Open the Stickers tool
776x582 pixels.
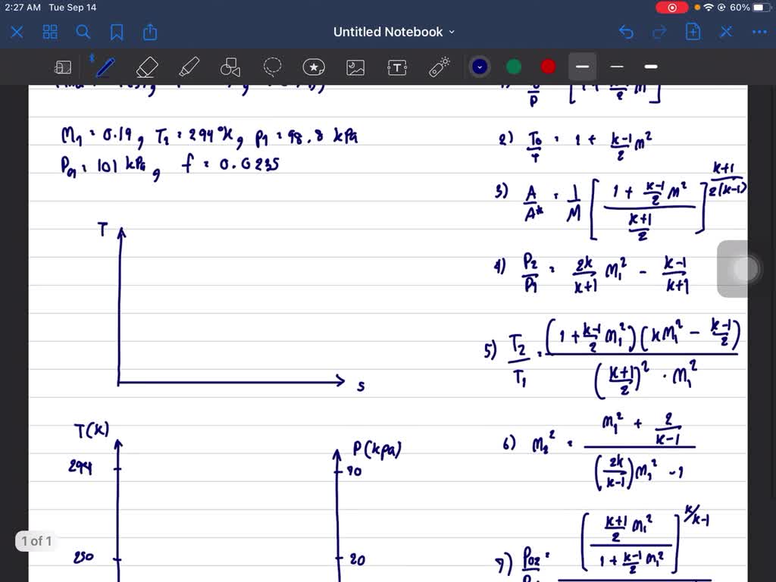313,67
